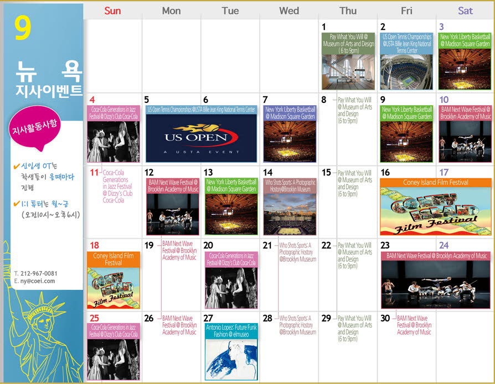This screenshot has height=384, width=495.
Task: Open the Who Shot Sports photo on the 14th
Action: [290, 214]
